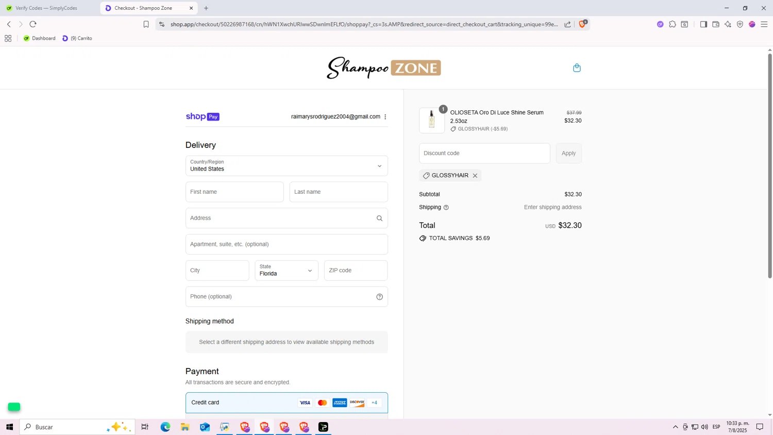Open a new browser tab

click(206, 8)
